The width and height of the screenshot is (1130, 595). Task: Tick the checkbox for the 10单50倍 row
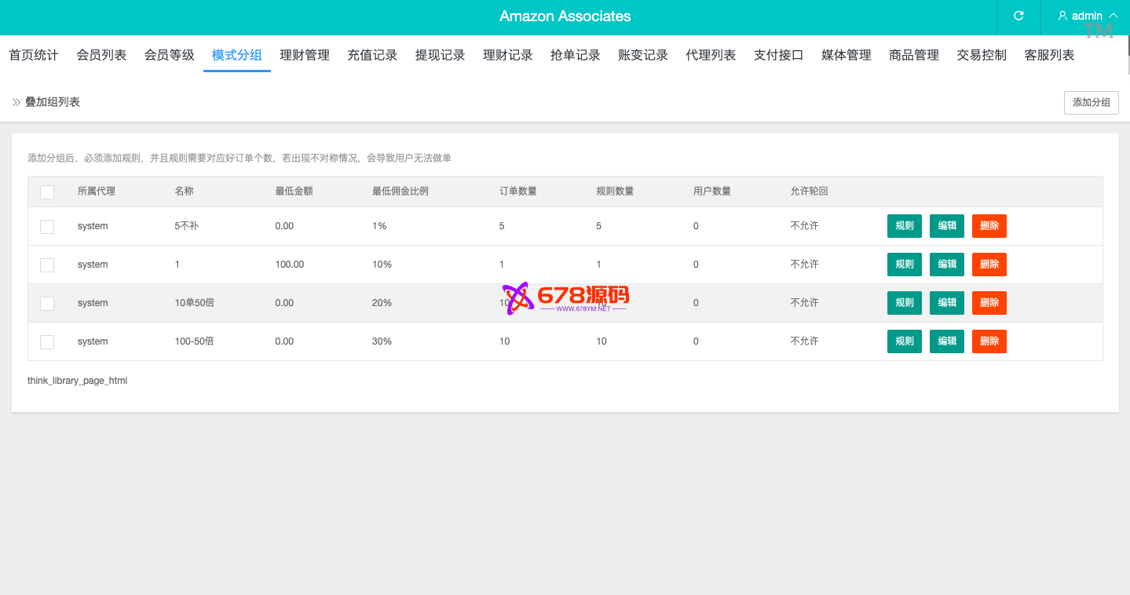[x=47, y=303]
